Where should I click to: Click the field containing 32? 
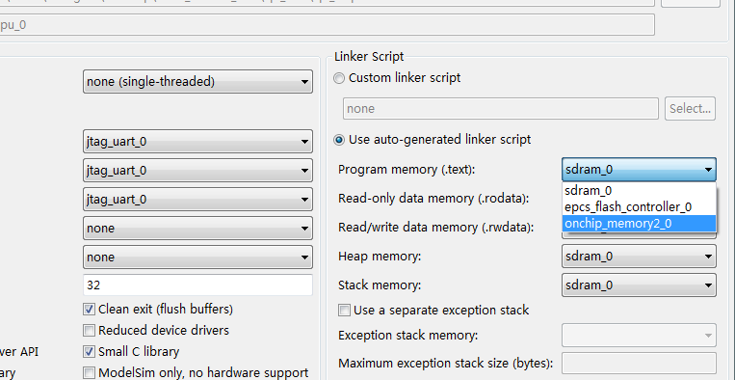[x=197, y=285]
